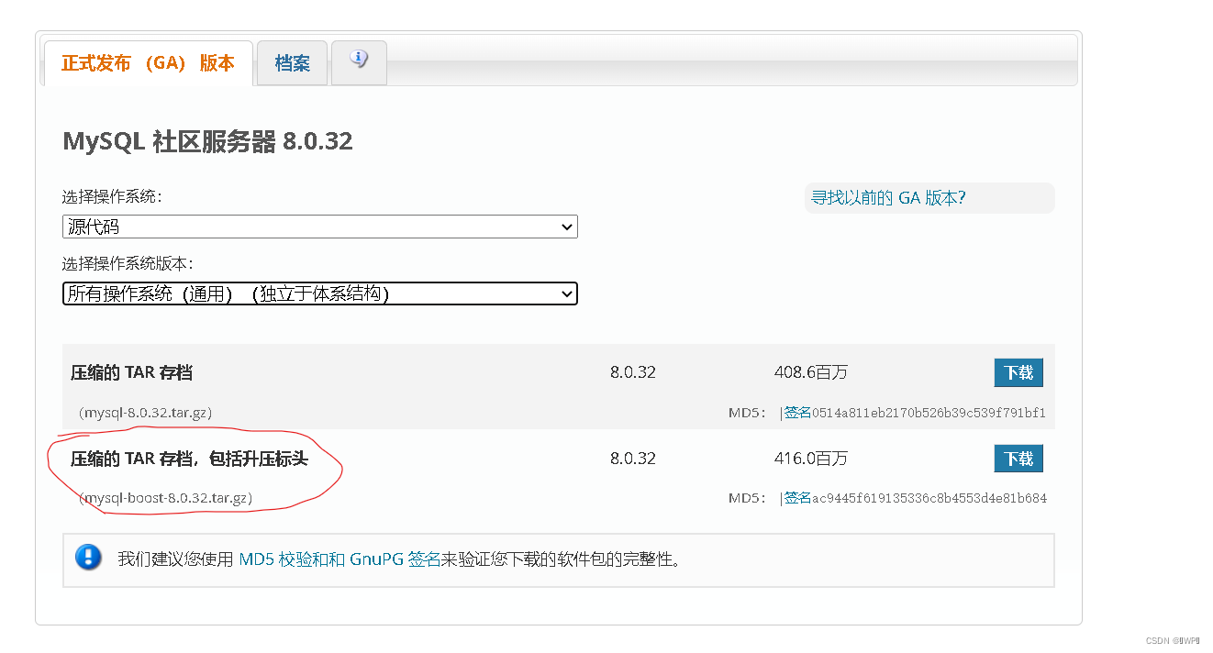Image resolution: width=1213 pixels, height=653 pixels.
Task: Follow the MD5 校验和和 GnuPG 签名 link
Action: [339, 559]
